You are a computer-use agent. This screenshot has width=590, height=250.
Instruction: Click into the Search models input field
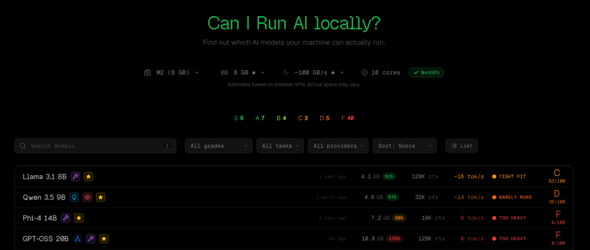(92, 146)
